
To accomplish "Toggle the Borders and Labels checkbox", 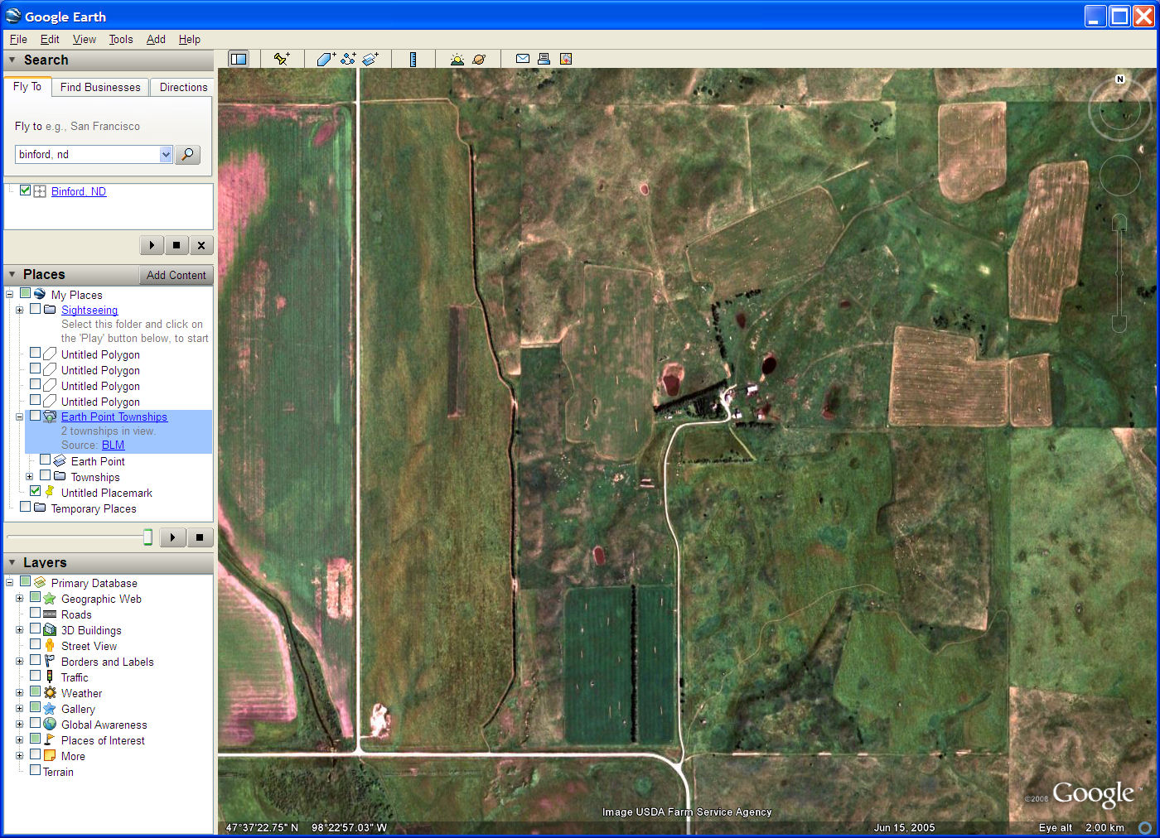I will pyautogui.click(x=35, y=660).
